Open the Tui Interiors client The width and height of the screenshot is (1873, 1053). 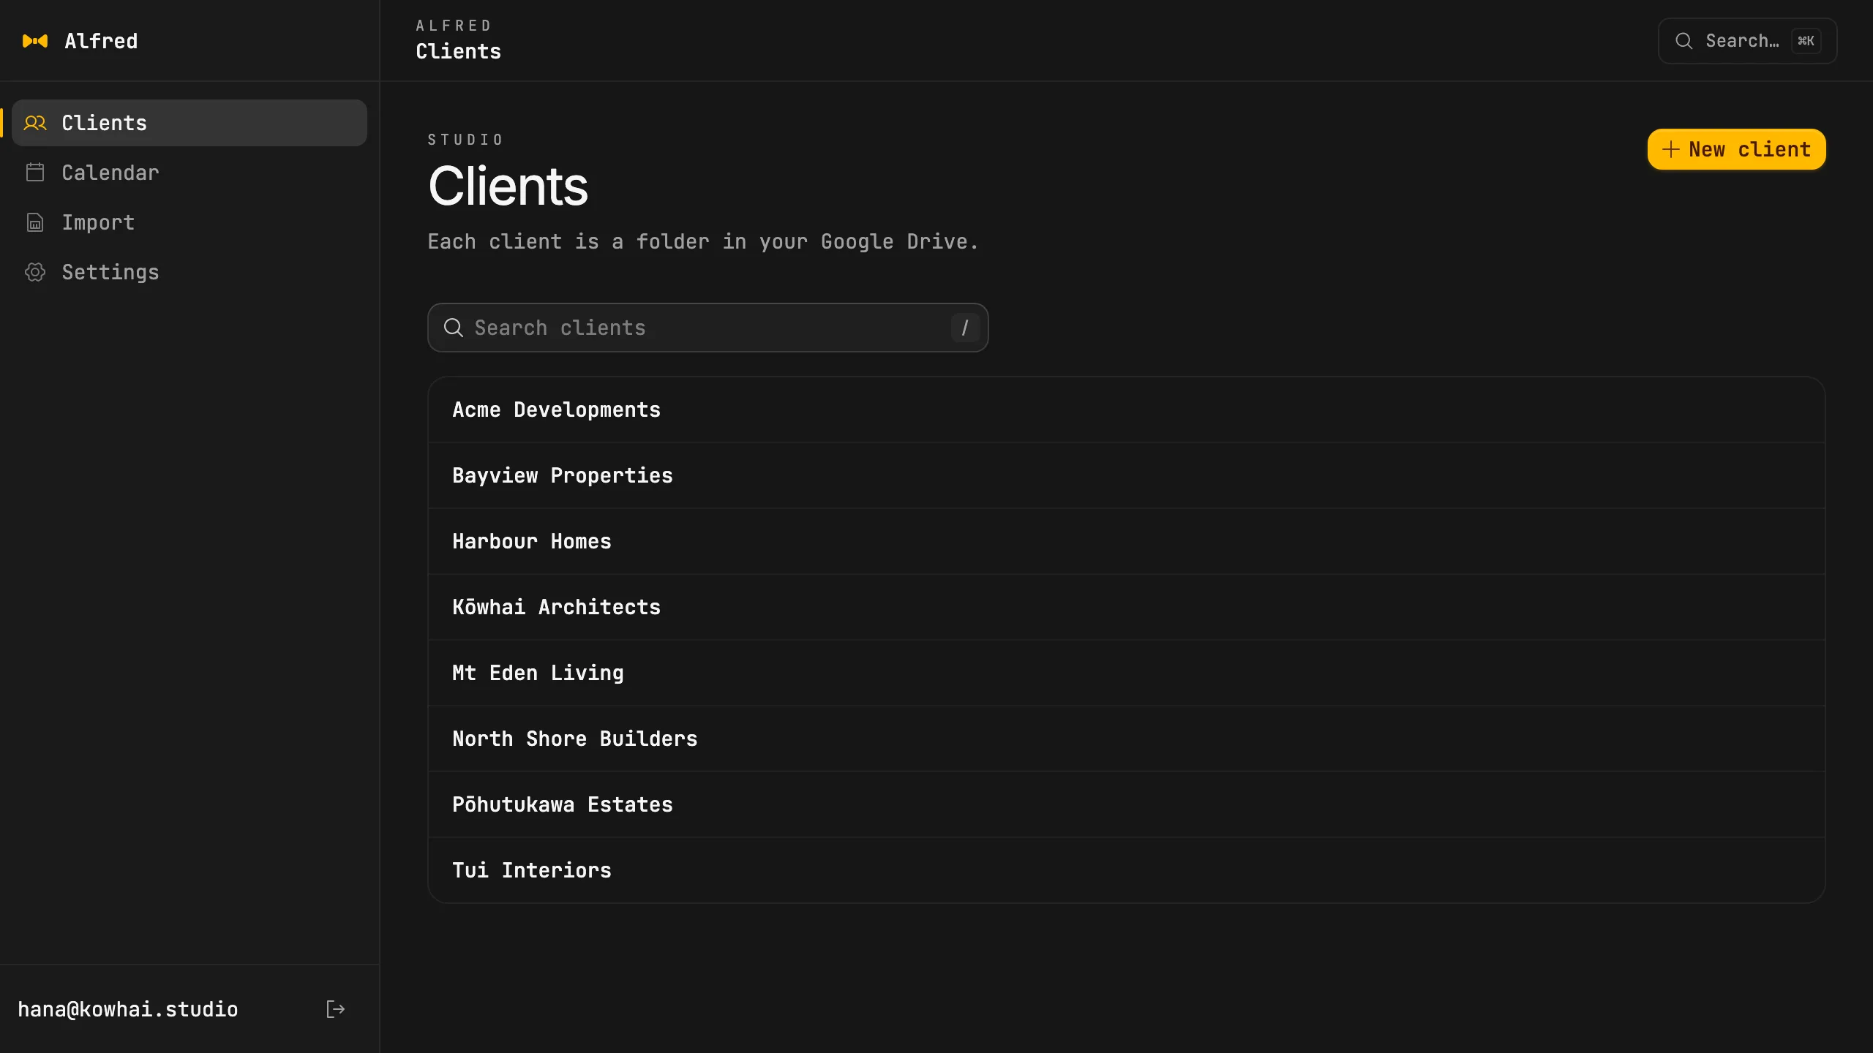tap(1126, 870)
